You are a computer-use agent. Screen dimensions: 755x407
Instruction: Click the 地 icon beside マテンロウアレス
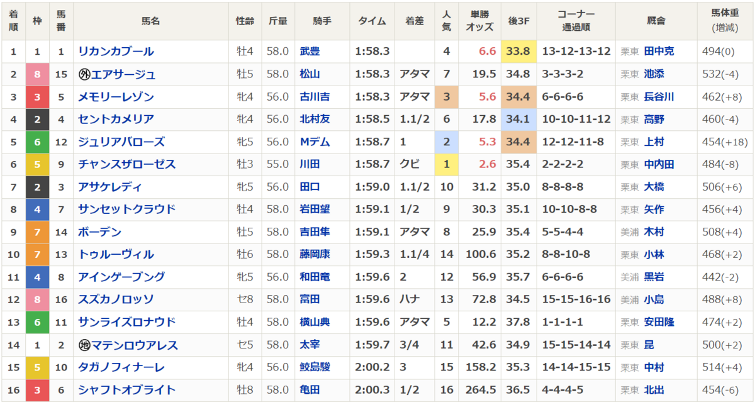[x=84, y=345]
